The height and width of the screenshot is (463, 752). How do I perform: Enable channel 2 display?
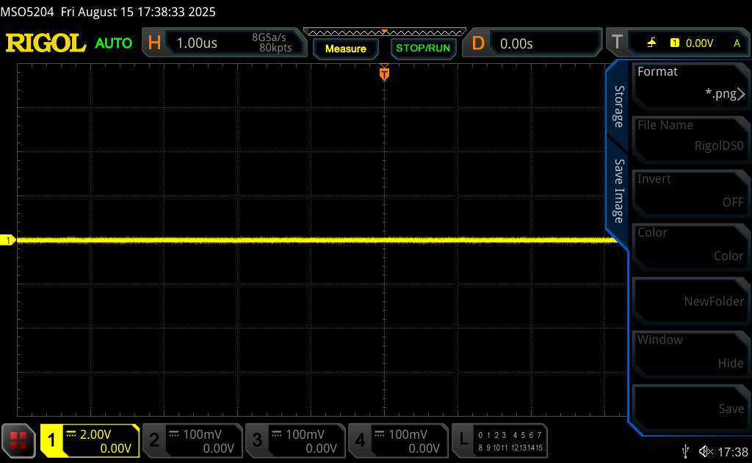tap(192, 440)
